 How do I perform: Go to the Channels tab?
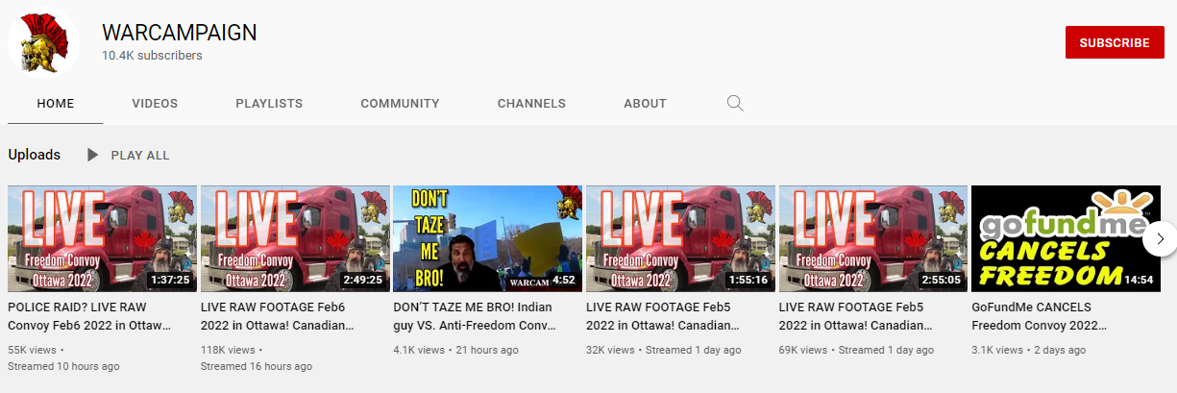[531, 103]
